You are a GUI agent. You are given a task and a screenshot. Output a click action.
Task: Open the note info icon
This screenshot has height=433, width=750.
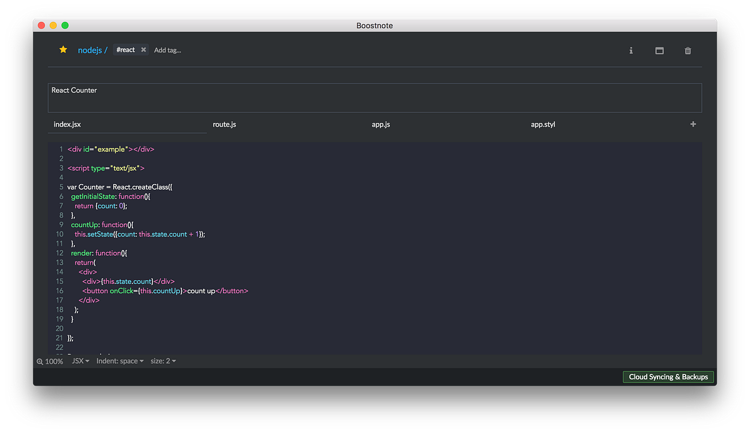631,51
